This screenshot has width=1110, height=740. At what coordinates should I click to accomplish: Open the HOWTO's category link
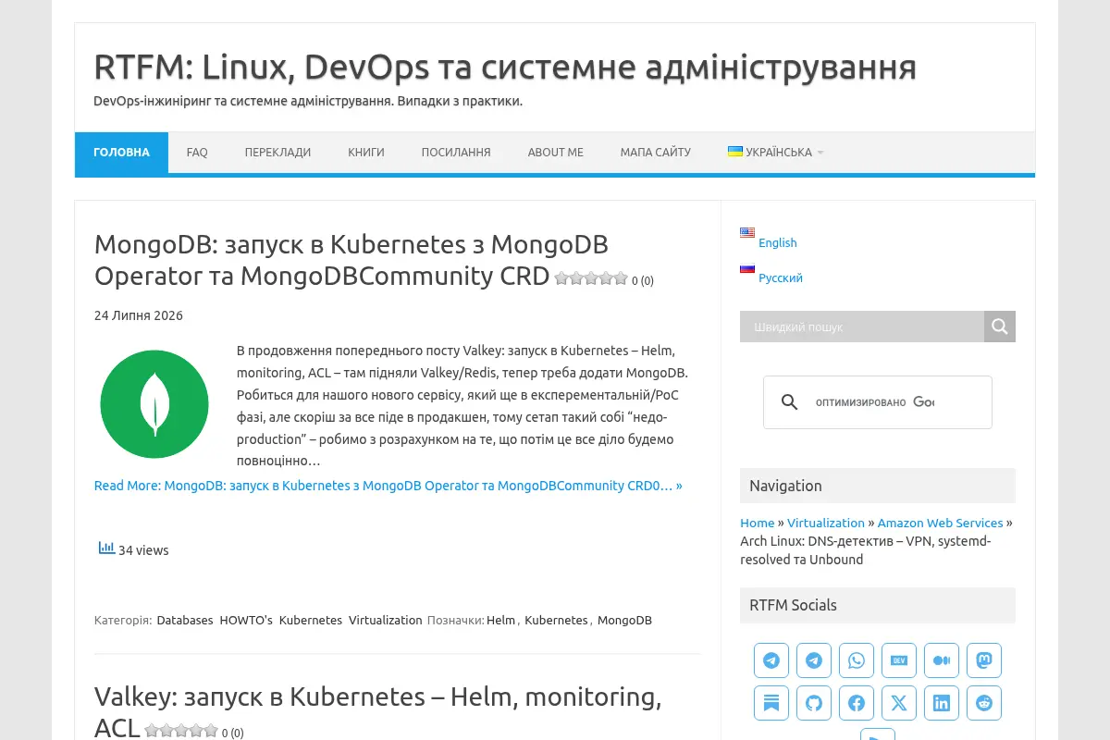(x=246, y=620)
